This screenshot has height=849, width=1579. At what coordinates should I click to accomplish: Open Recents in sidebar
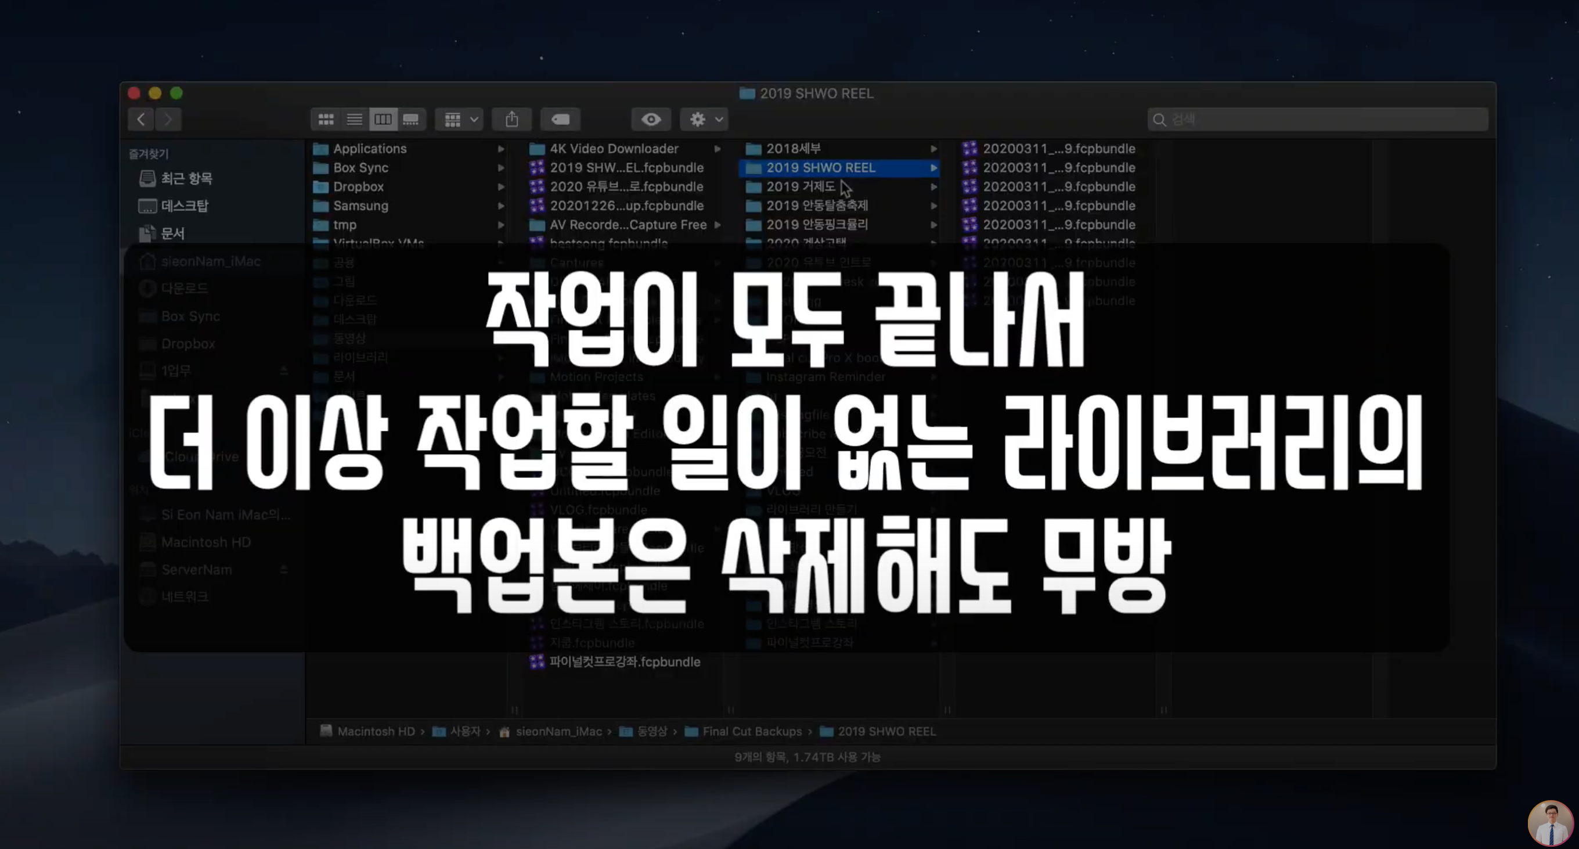[186, 178]
